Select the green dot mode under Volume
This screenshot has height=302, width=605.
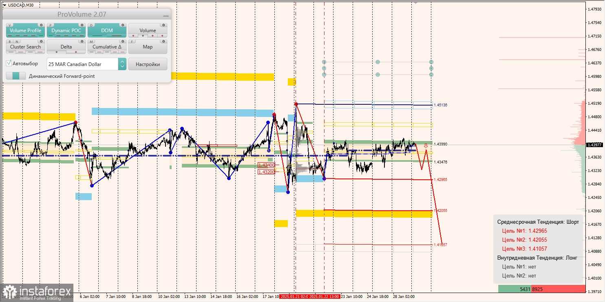coord(143,36)
